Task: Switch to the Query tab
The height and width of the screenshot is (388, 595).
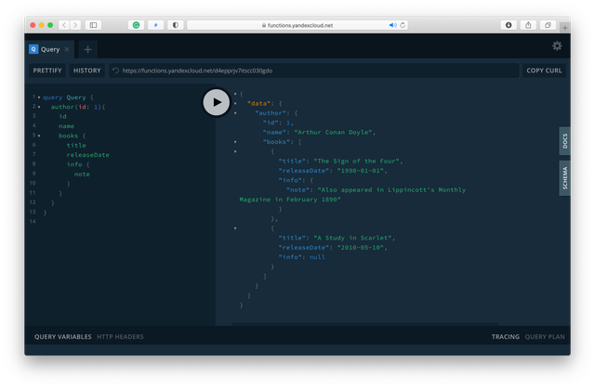Action: (48, 49)
